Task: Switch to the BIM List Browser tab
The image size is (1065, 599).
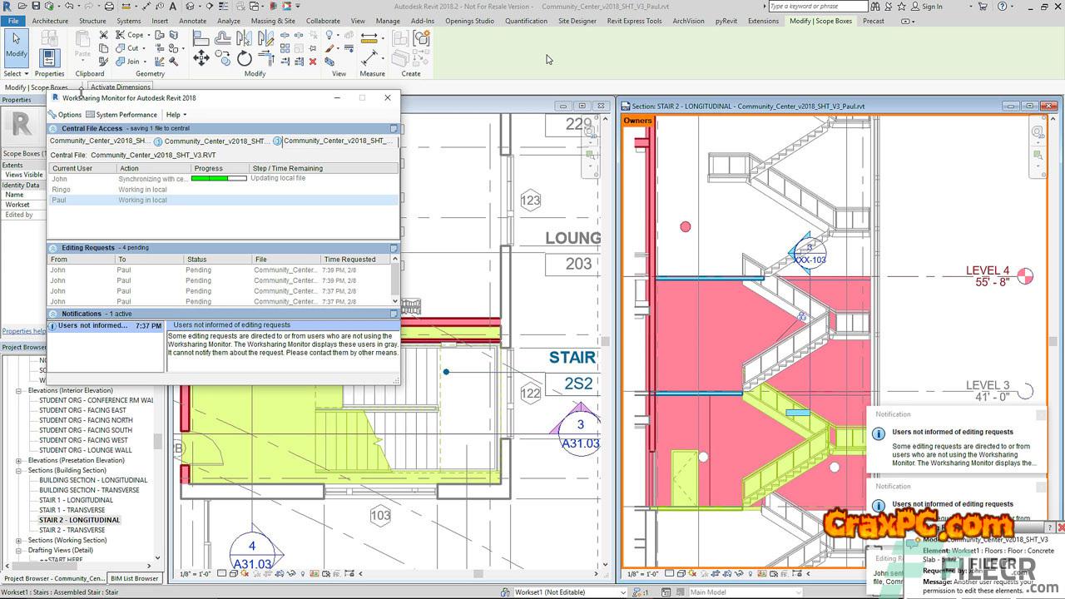Action: tap(135, 578)
